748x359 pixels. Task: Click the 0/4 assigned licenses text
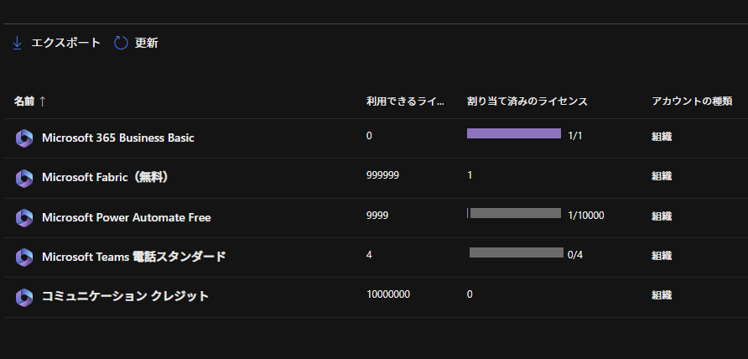(x=575, y=255)
